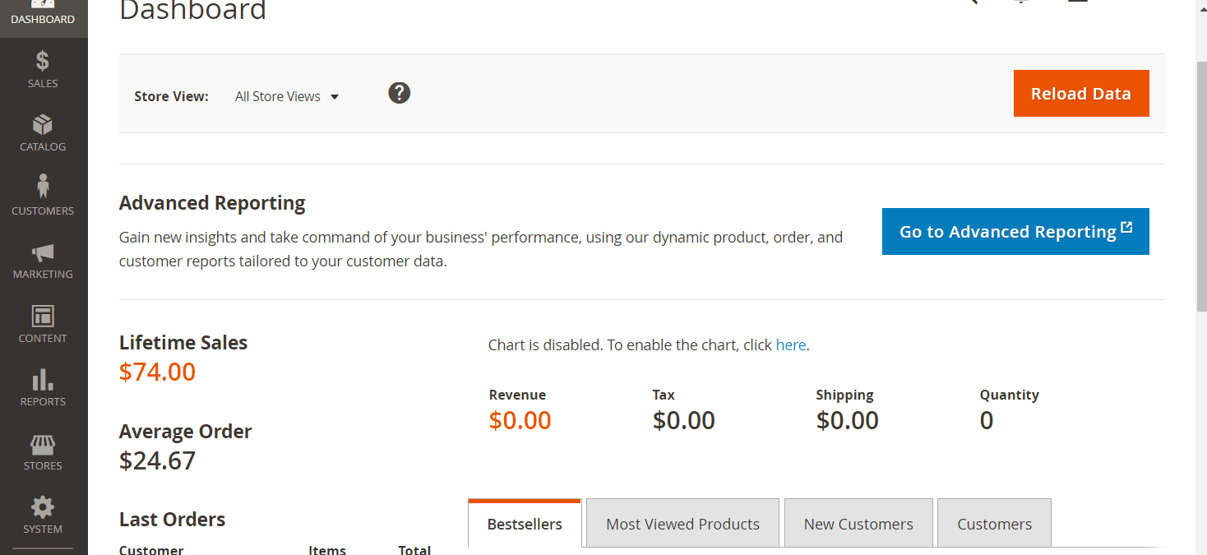Select the Bestsellers tab
Image resolution: width=1207 pixels, height=555 pixels.
click(525, 524)
